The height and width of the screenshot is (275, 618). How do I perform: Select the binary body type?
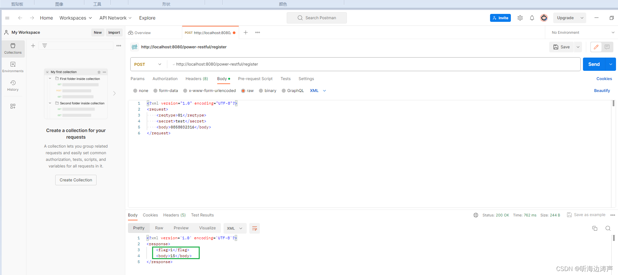tap(261, 91)
